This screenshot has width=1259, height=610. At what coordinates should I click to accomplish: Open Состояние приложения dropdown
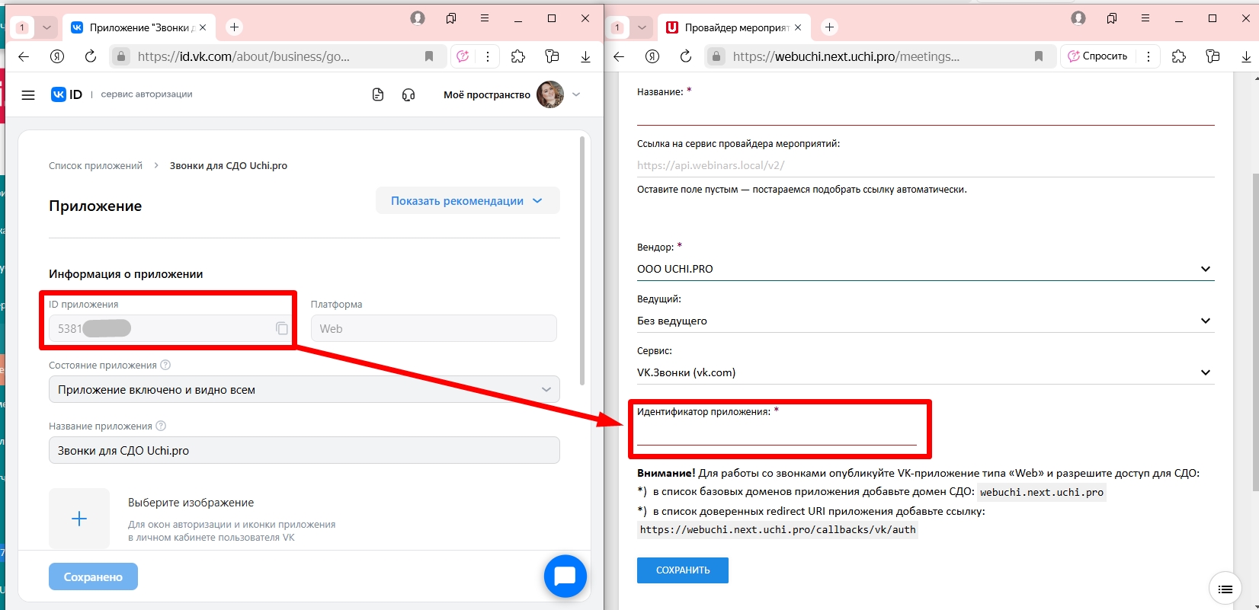[x=304, y=389]
